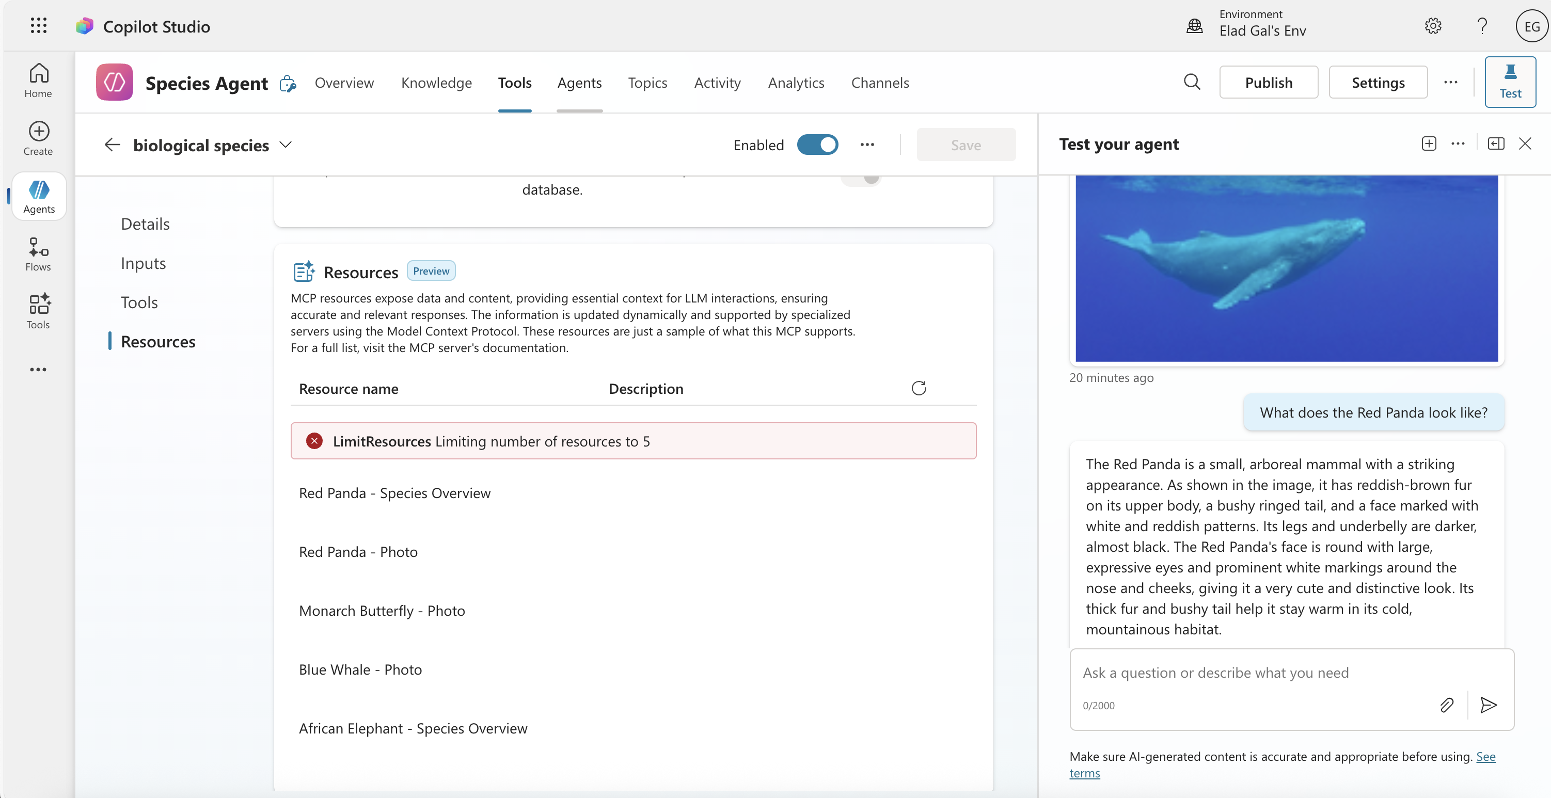Image resolution: width=1551 pixels, height=798 pixels.
Task: Expand the biological species dropdown chevron
Action: pos(286,145)
